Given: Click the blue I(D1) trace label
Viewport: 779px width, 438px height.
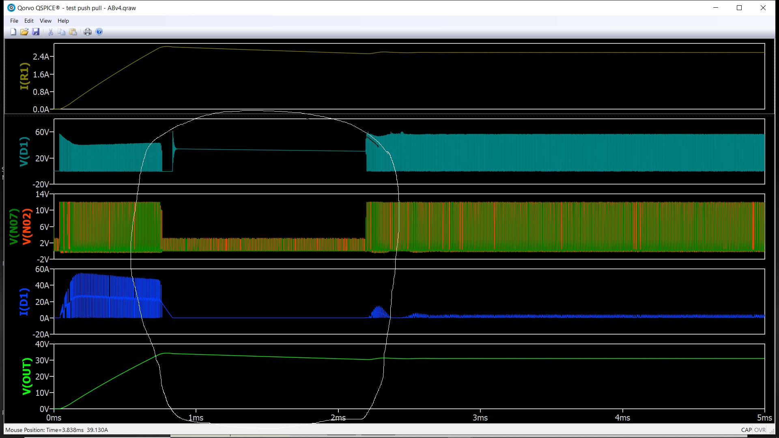Looking at the screenshot, I should (24, 301).
